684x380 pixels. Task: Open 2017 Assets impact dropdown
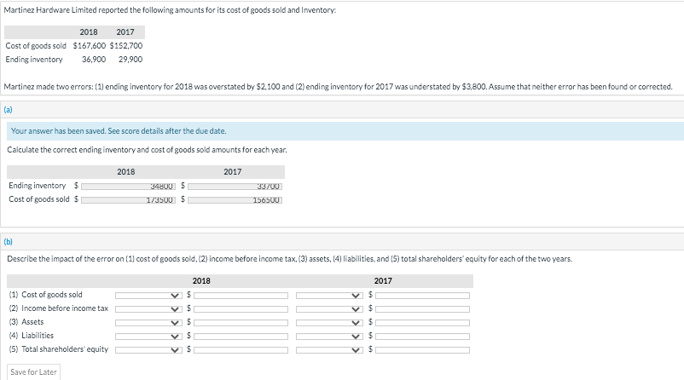pos(329,323)
